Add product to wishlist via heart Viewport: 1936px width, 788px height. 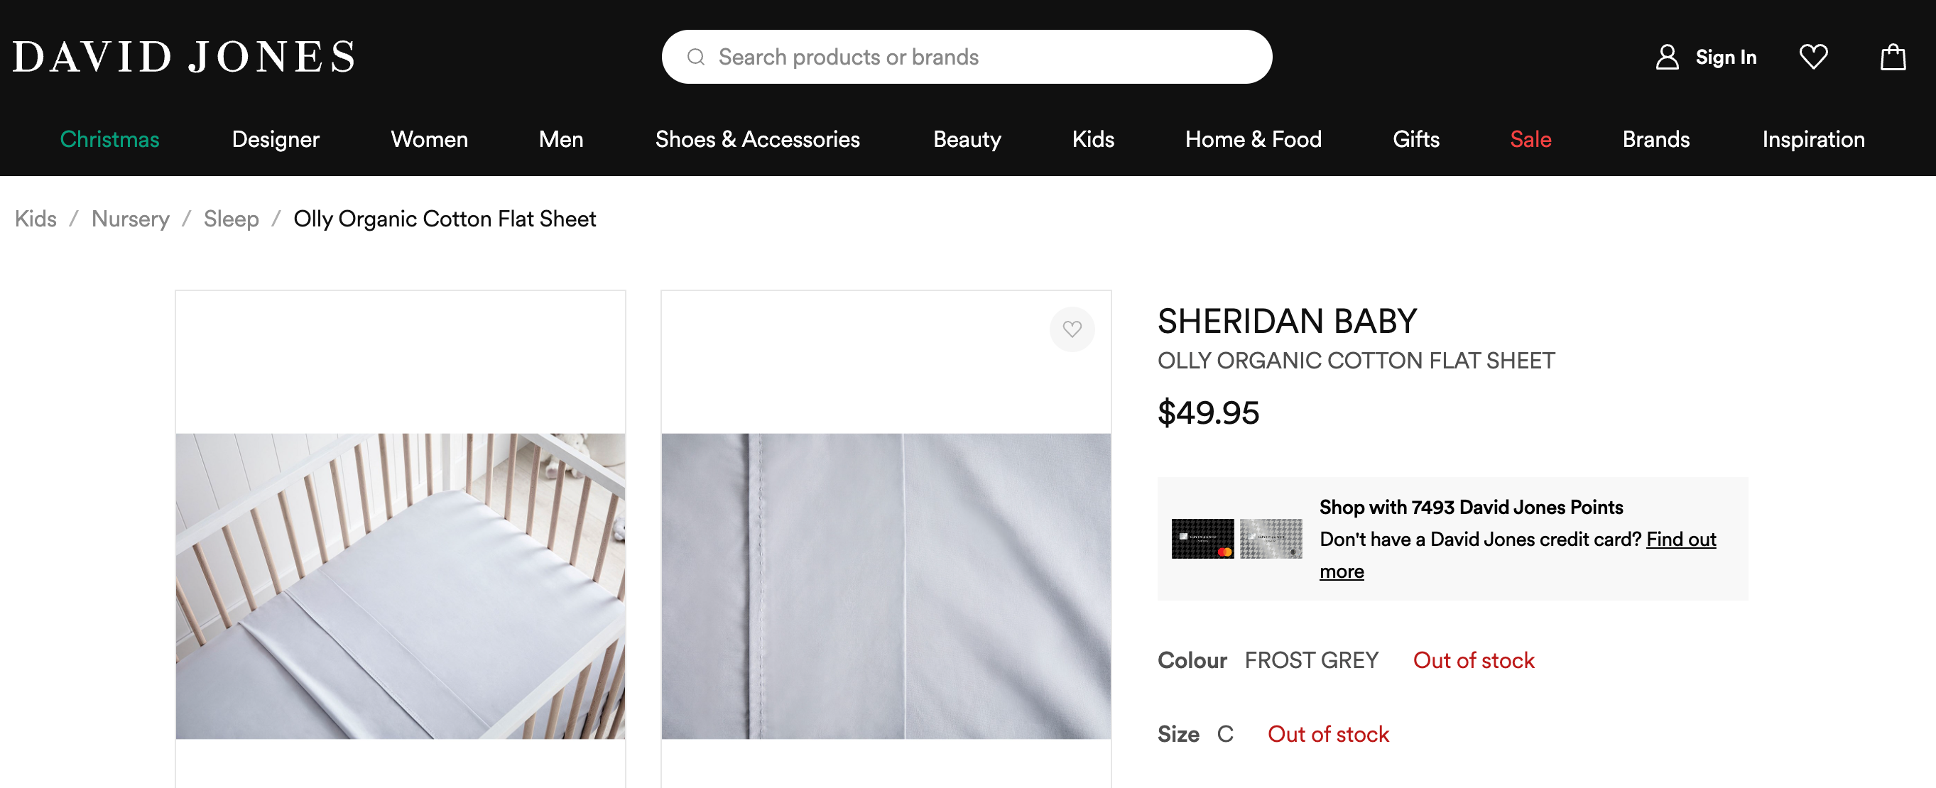[x=1072, y=329]
